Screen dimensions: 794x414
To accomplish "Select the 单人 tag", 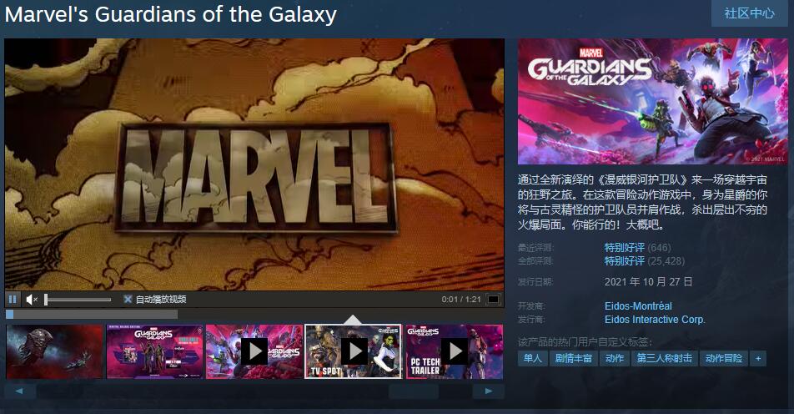I will (533, 358).
